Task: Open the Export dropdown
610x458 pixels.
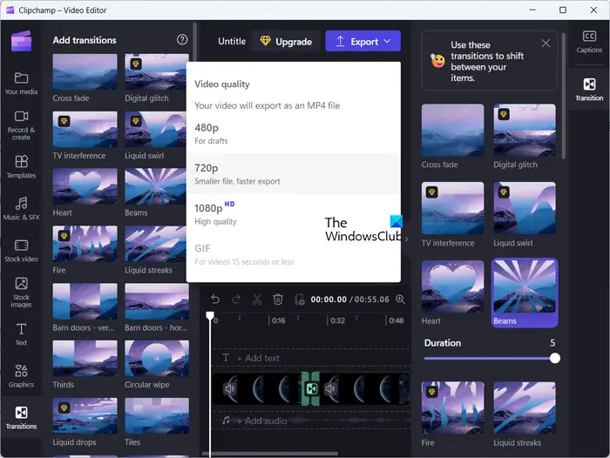Action: (x=363, y=41)
